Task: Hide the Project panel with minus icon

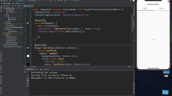Action: coord(22,6)
